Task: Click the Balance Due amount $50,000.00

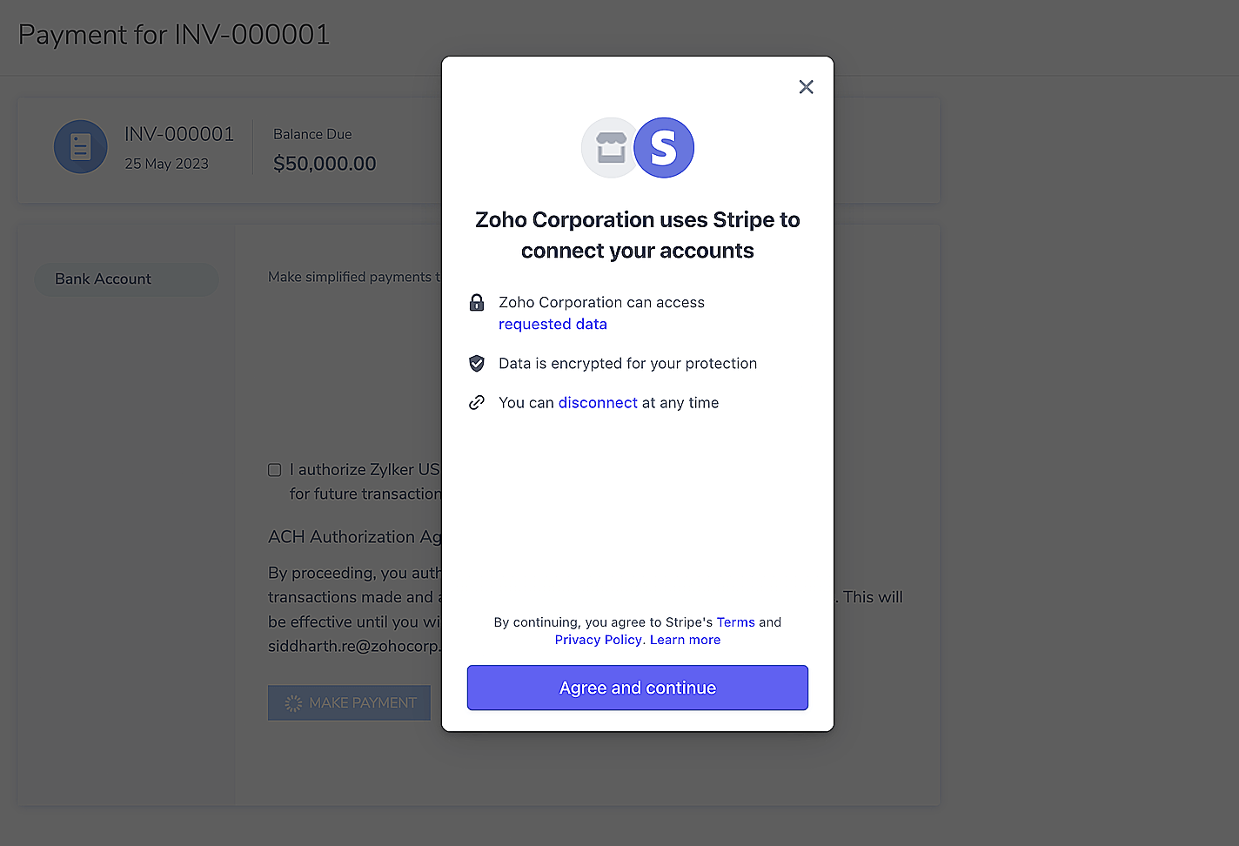Action: [x=325, y=163]
